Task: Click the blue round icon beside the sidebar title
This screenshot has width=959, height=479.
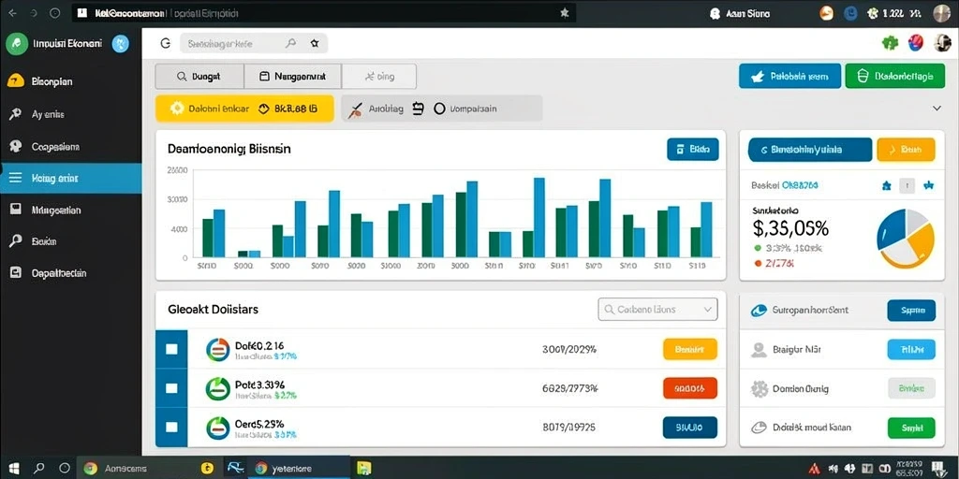Action: tap(121, 43)
